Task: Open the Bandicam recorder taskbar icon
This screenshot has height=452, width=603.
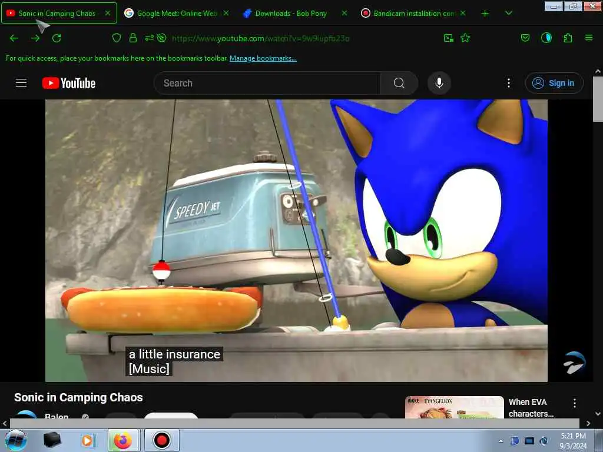Action: click(161, 440)
